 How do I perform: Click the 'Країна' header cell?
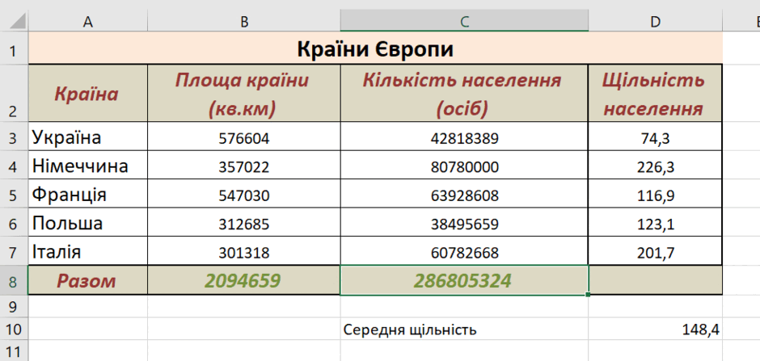click(88, 93)
